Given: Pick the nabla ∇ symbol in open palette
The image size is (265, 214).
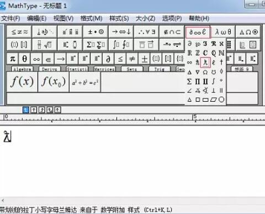Looking at the screenshot, I should coord(198,72).
